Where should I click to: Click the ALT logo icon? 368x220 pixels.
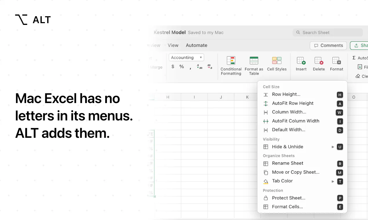21,19
